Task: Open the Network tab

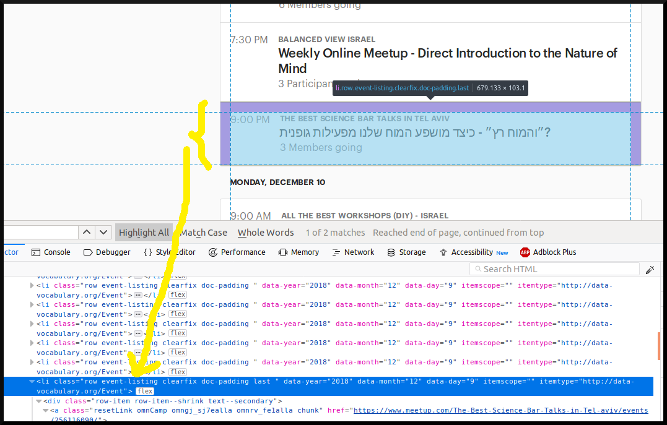Action: [x=353, y=252]
